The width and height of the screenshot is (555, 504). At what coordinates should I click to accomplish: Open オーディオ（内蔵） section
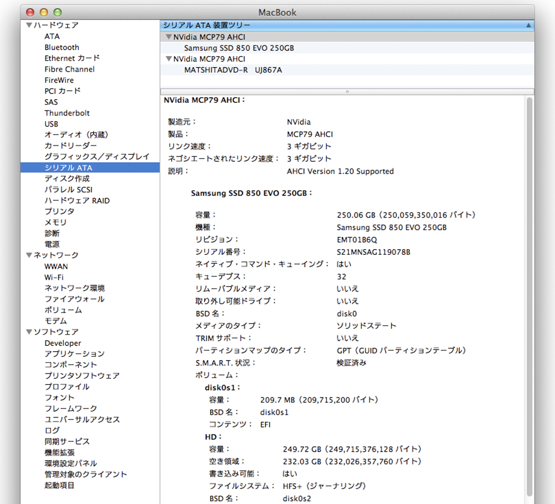point(77,134)
